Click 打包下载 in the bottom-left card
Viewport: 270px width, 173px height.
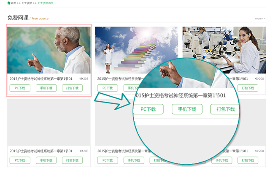pos(72,160)
